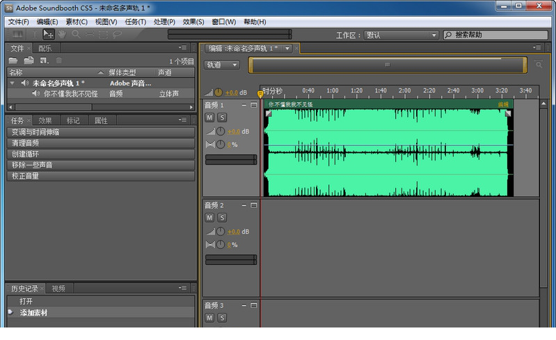Click the zoom-out-full magnifier beside navigator bar
This screenshot has height=340, width=556.
click(x=539, y=65)
